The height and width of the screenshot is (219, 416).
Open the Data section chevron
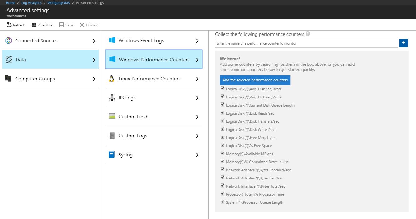pos(93,60)
